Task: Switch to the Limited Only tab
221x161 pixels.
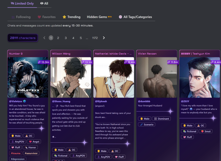Action: (x=22, y=3)
